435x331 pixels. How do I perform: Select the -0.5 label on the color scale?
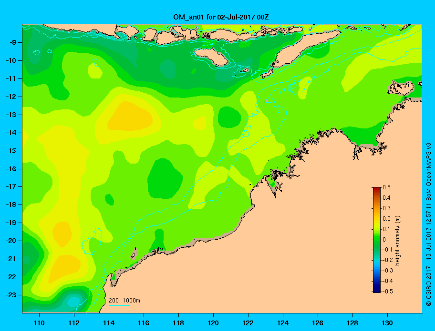pyautogui.click(x=387, y=292)
